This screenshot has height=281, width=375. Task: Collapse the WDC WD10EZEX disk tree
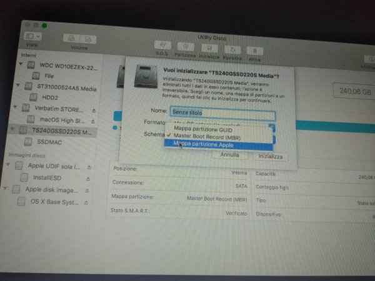click(21, 64)
